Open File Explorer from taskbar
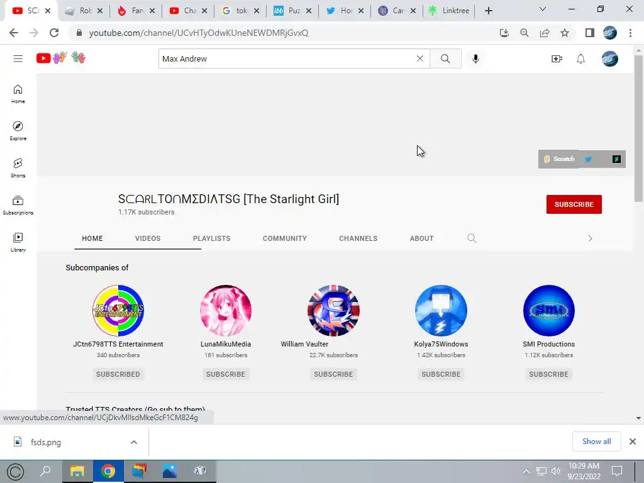Viewport: 644px width, 483px height. pyautogui.click(x=77, y=471)
